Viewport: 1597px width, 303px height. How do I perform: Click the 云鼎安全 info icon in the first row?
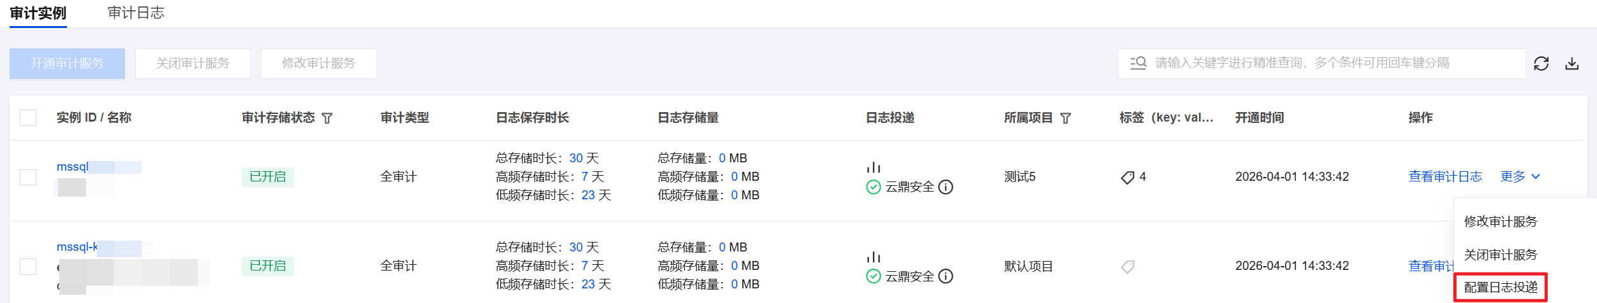point(946,187)
